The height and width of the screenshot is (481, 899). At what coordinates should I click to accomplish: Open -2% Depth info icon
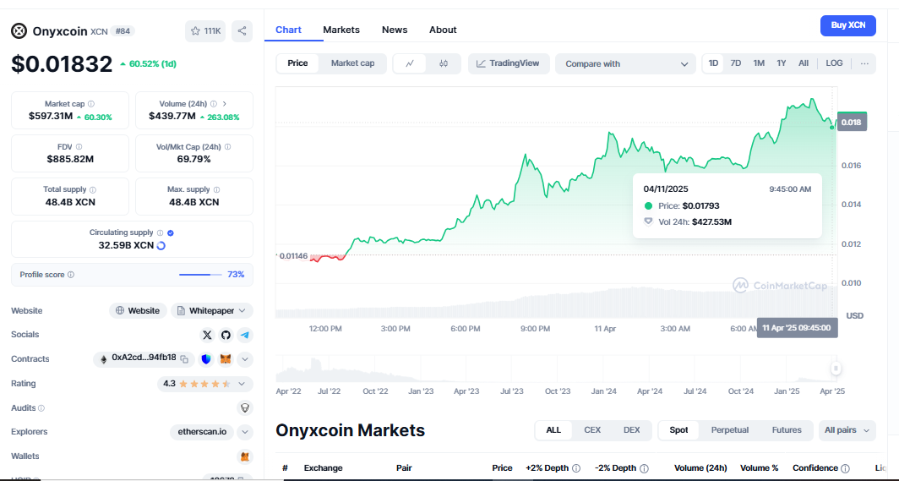click(x=644, y=468)
